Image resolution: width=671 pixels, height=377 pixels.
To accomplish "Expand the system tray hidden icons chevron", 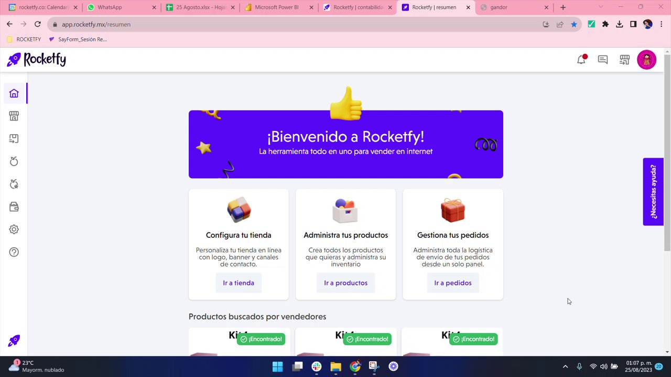I will (565, 367).
